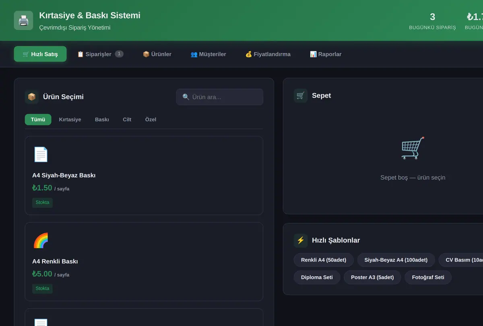Apply the Siyah-Beyaz A4 (100adet) template
This screenshot has height=326, width=483.
396,260
